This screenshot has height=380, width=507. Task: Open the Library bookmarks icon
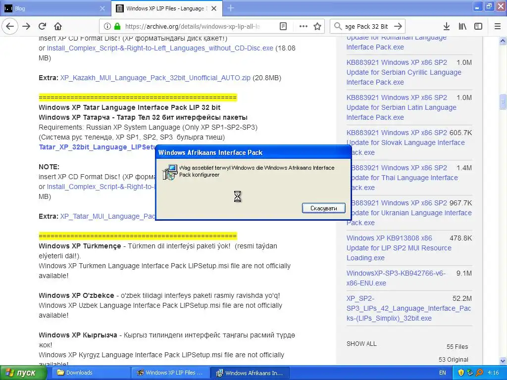point(462,26)
